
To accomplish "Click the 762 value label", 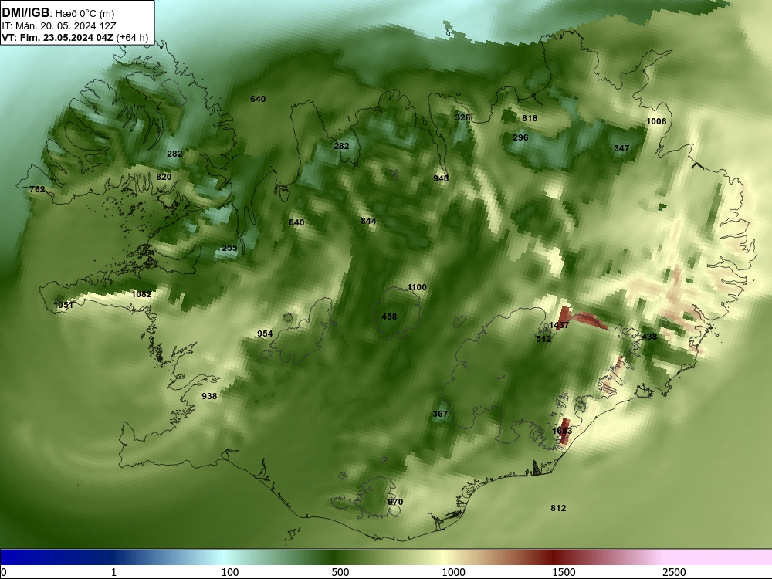I will coord(37,189).
